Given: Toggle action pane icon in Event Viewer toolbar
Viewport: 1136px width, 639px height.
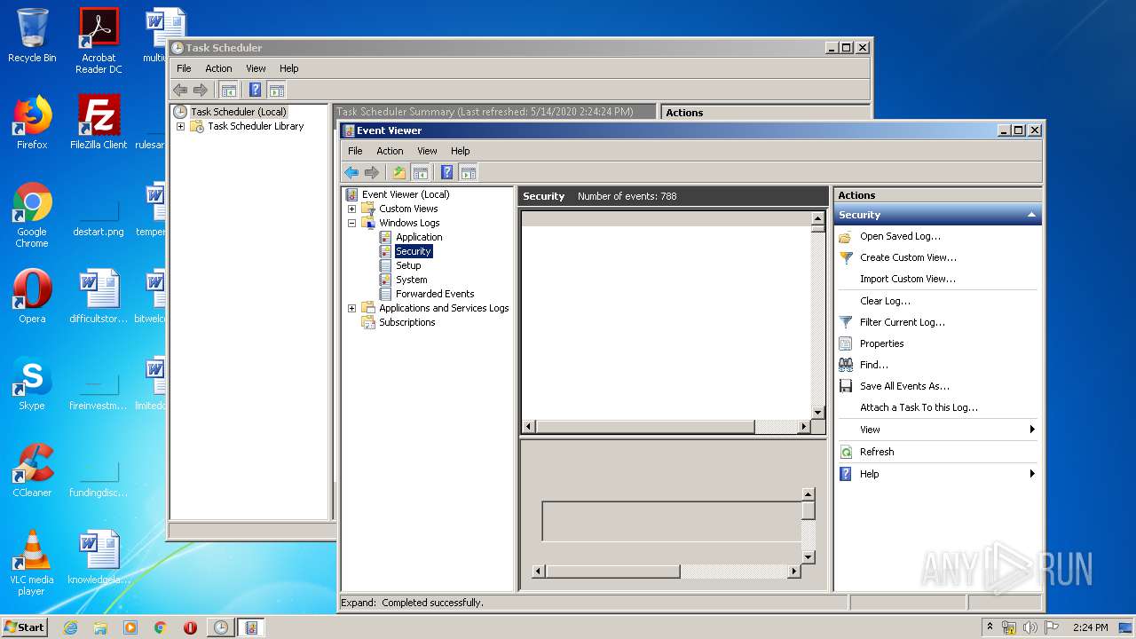Looking at the screenshot, I should click(x=469, y=172).
